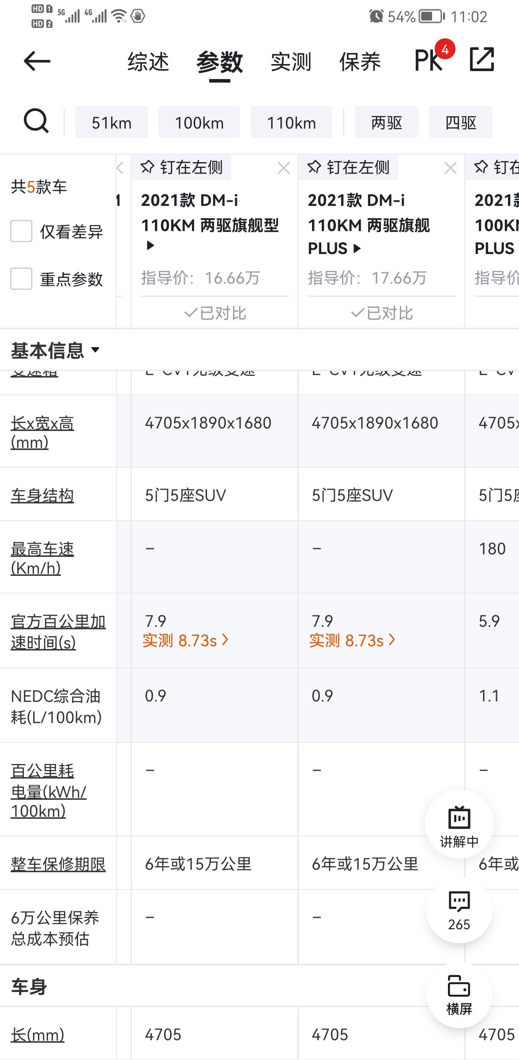This screenshot has height=1060, width=519.
Task: Check the 重点参数 checkbox
Action: click(21, 279)
